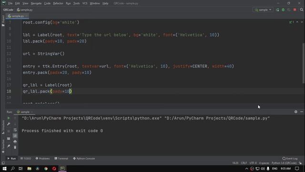This screenshot has width=305, height=172.
Task: Open the VCS menu
Action: pyautogui.click(x=85, y=3)
